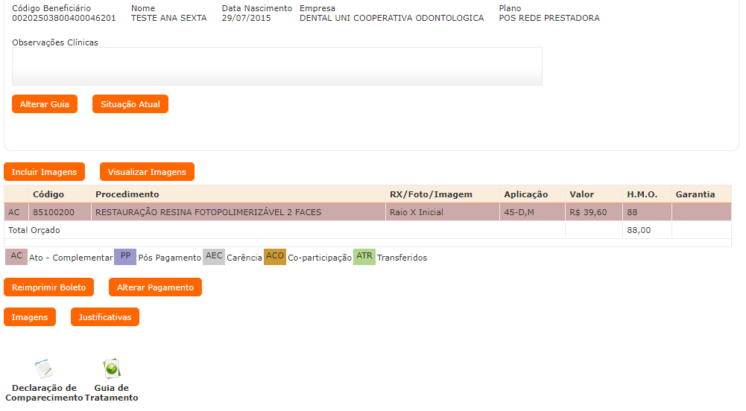746x411 pixels.
Task: Click the Raio X Inicial cell
Action: pos(443,212)
